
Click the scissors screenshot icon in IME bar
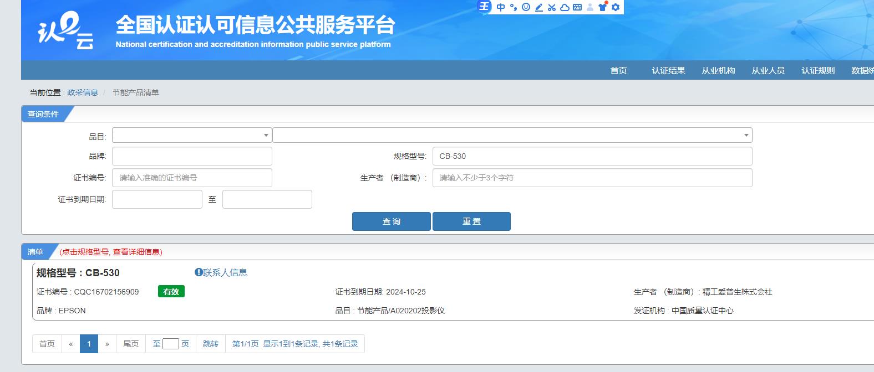click(552, 7)
